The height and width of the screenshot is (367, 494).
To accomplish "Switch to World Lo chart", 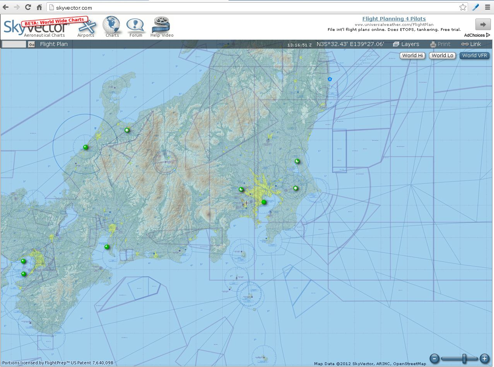I will pyautogui.click(x=442, y=56).
